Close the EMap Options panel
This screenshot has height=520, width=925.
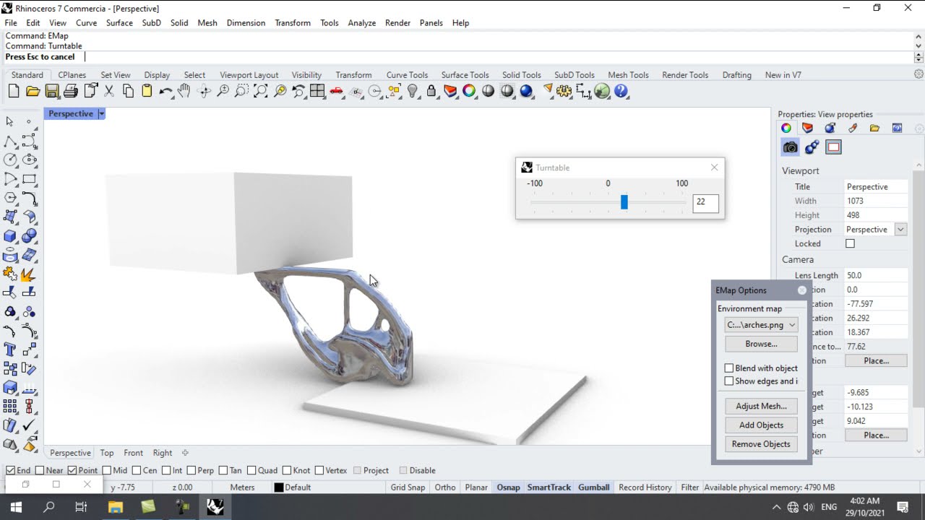click(802, 290)
